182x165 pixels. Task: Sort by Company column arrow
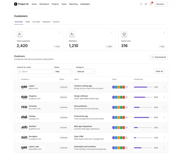point(30,79)
